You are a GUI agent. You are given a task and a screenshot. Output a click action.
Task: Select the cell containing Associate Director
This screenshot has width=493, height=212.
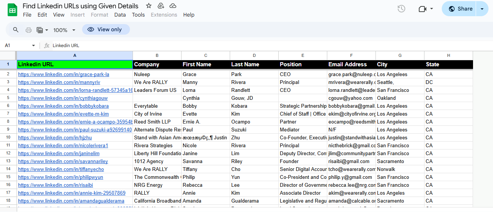(303, 193)
